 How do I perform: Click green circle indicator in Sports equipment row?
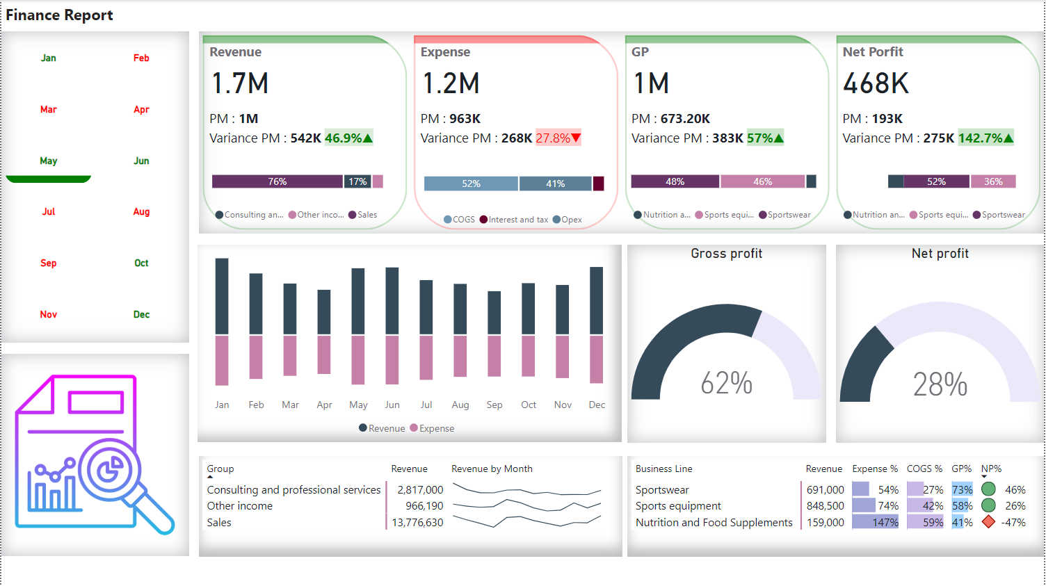click(988, 505)
